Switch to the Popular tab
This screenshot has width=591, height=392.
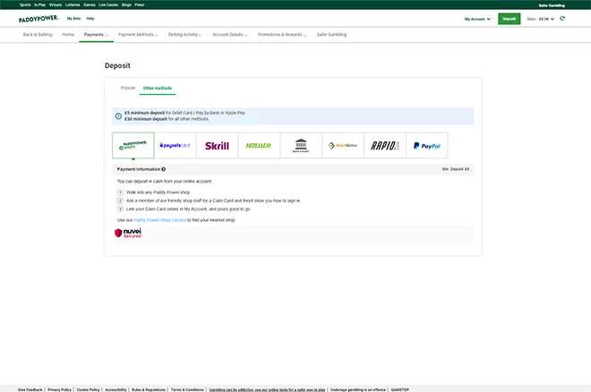coord(128,88)
